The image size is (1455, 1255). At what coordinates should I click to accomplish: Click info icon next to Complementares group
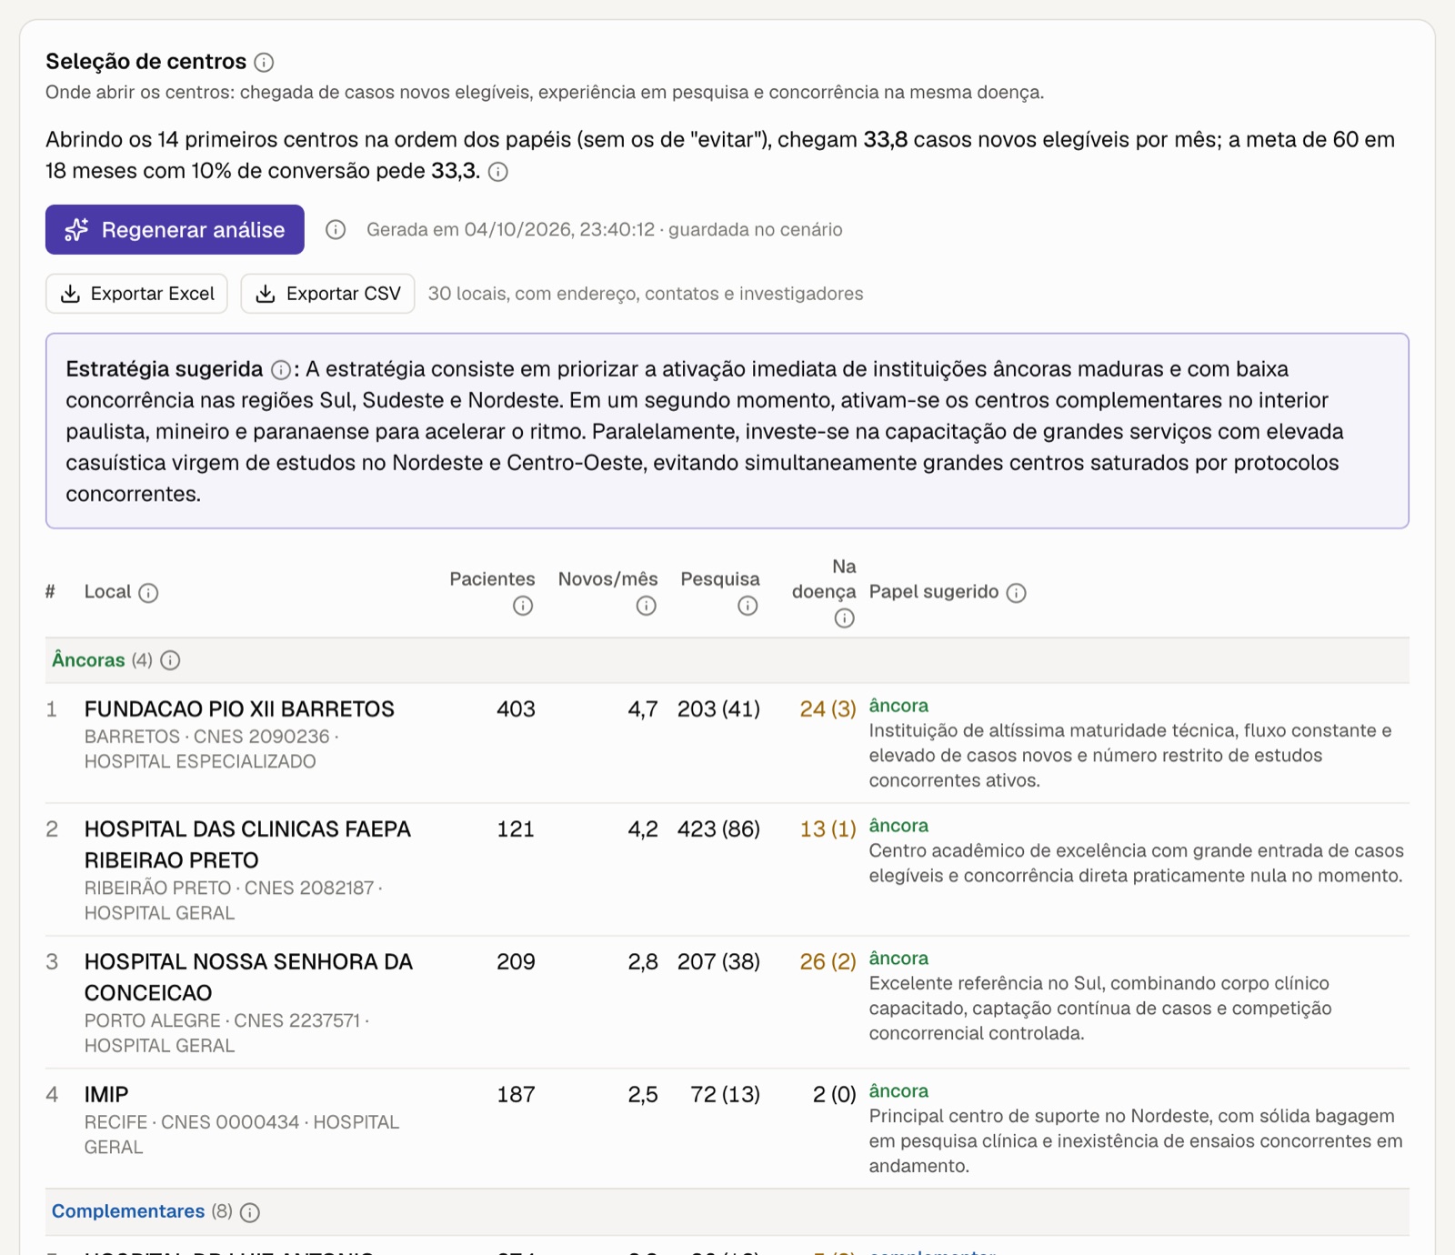[250, 1212]
